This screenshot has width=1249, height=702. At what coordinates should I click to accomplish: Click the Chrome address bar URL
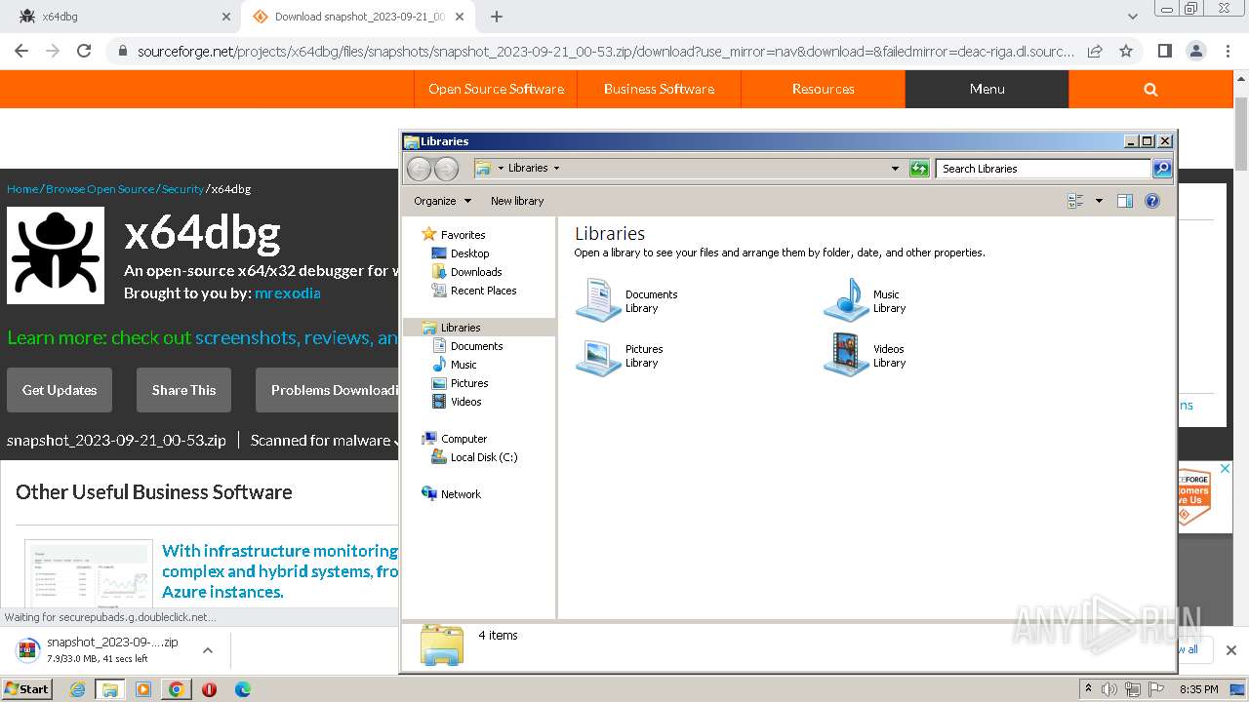[605, 51]
